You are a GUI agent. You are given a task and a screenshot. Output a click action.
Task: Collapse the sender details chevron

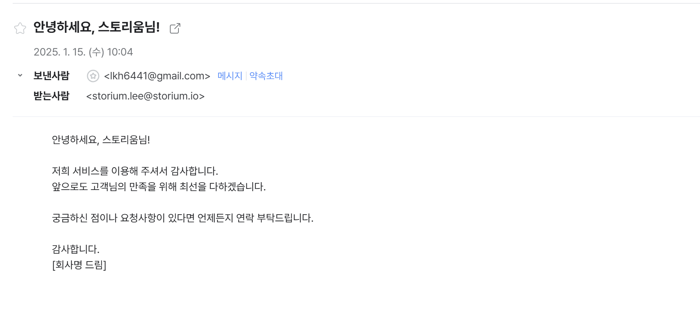coord(20,75)
